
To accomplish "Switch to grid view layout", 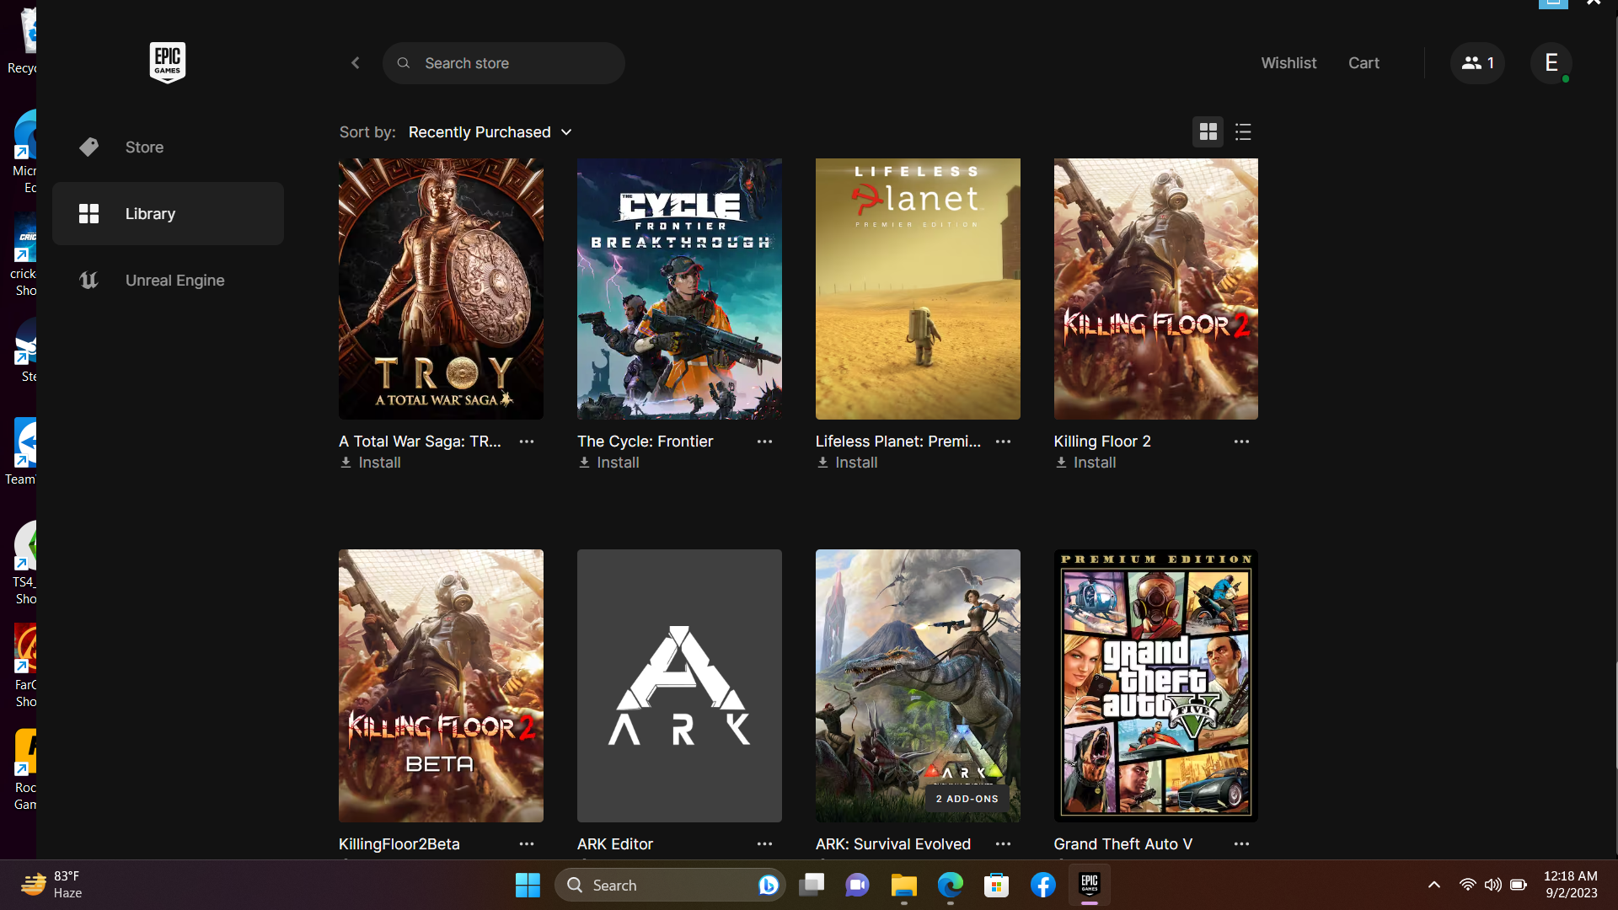I will coord(1208,131).
